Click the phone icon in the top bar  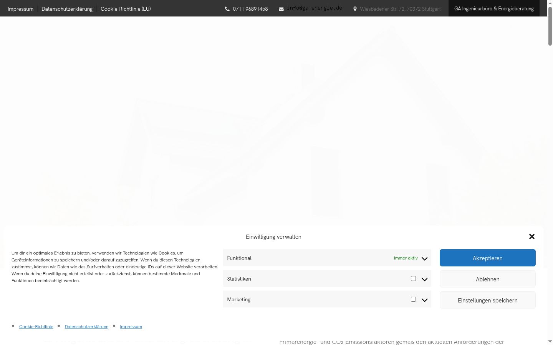click(227, 9)
